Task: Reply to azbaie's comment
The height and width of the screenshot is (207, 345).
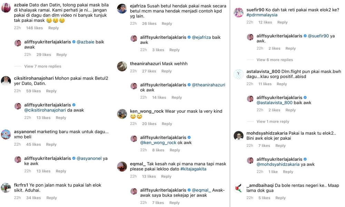Action: [53, 28]
